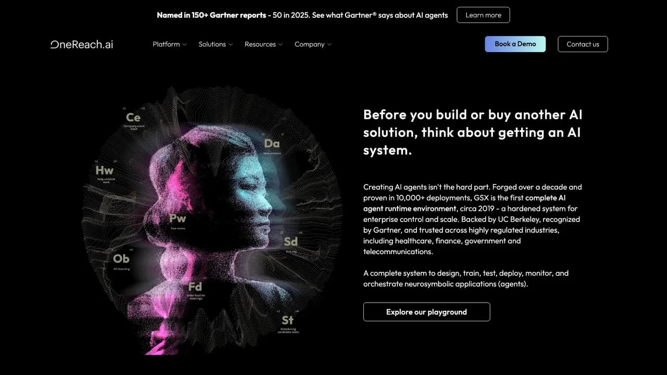Select the Ob off-boarding element

pos(121,260)
